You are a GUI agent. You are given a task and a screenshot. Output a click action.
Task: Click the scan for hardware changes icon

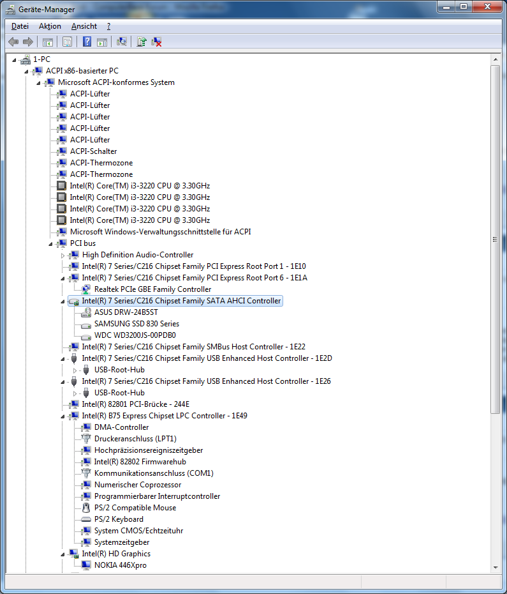(122, 42)
